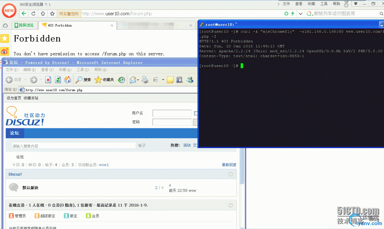
Task: Collapse the 在线会员 section
Action: click(231, 205)
